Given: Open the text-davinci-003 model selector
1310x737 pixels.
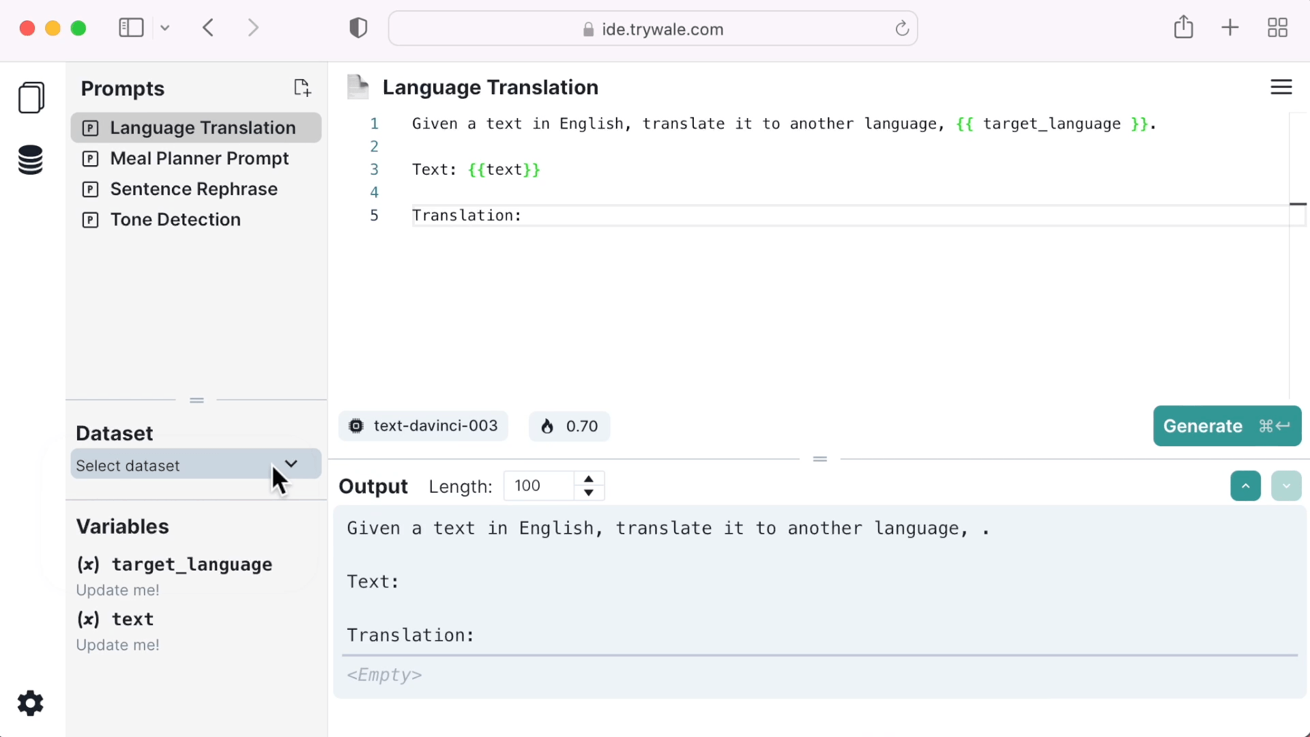Looking at the screenshot, I should (423, 426).
